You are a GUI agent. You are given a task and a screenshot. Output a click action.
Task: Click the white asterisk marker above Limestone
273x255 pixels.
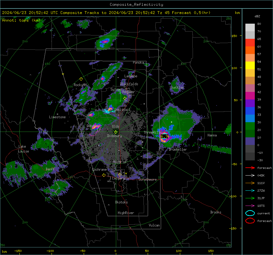point(57,114)
